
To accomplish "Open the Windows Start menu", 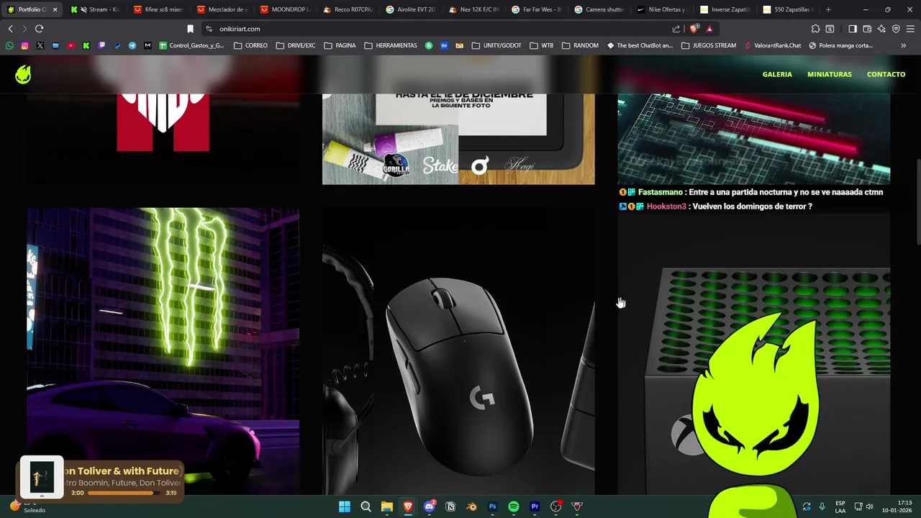I will click(345, 506).
